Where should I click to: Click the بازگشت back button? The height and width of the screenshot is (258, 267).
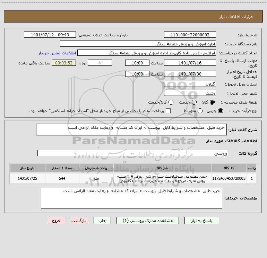pos(79,221)
